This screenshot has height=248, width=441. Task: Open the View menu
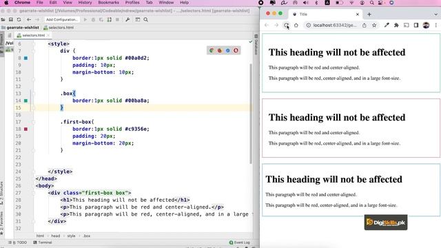[x=68, y=3]
